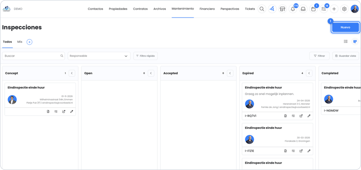Open checklist icon on I-RQ7V1 card
361x170 pixels.
click(293, 116)
